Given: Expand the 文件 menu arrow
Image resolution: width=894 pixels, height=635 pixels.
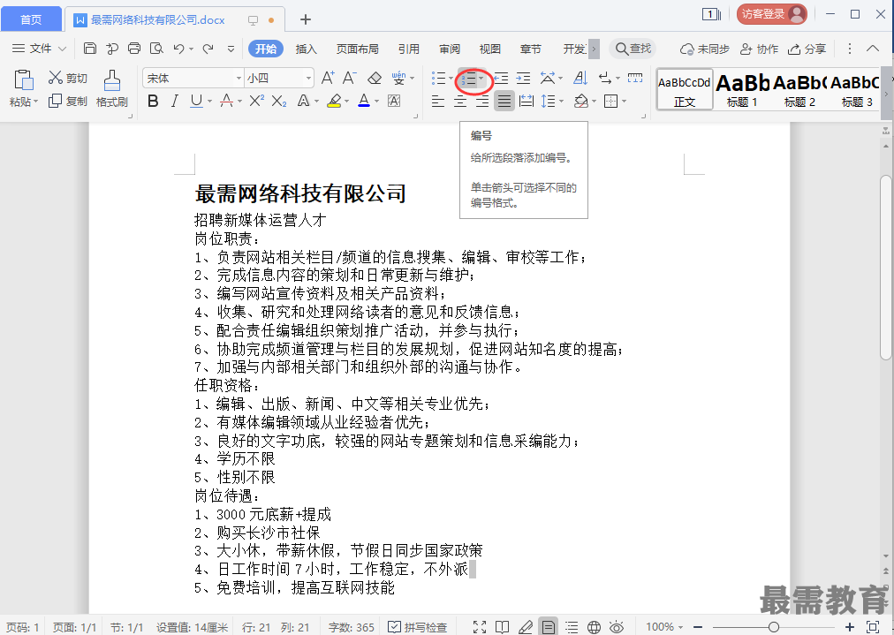Looking at the screenshot, I should tap(63, 49).
